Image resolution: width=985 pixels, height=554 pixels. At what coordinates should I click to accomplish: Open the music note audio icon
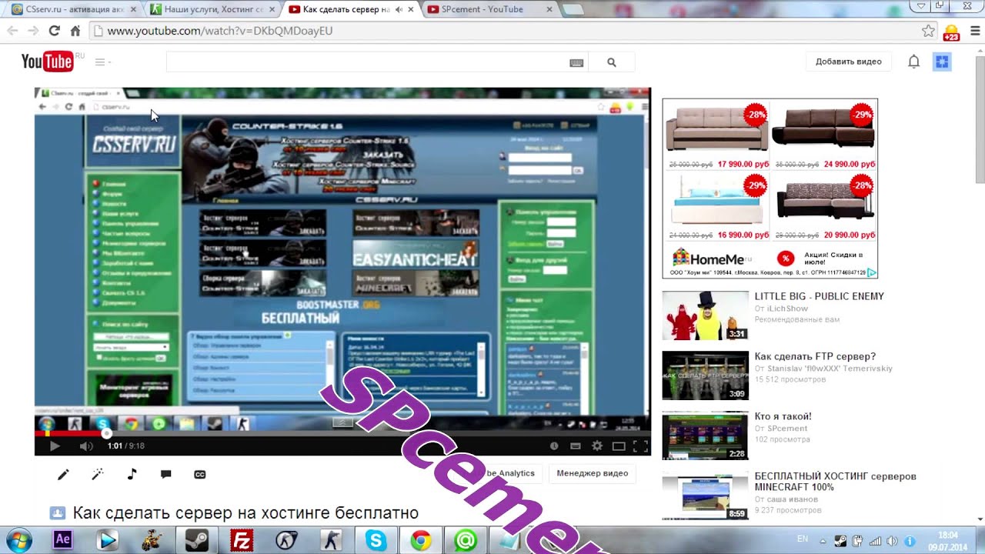132,475
